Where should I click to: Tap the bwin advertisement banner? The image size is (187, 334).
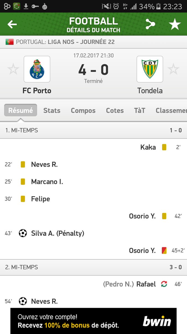coord(93,321)
